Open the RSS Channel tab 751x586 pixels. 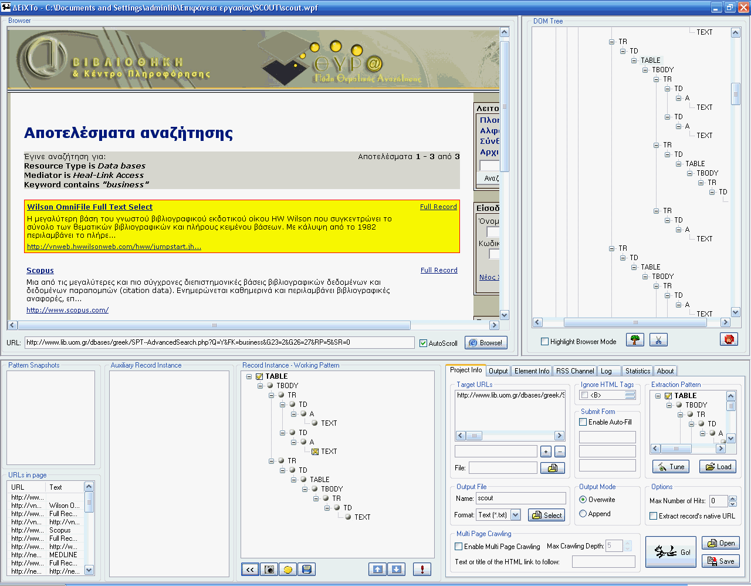tap(575, 371)
